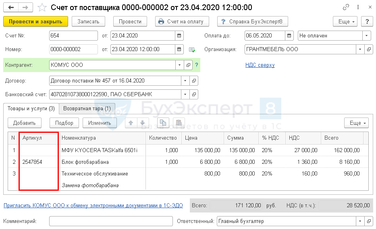The height and width of the screenshot is (229, 376).
Task: Open Контрагент КОМУС ООО card icon
Action: pos(188,65)
